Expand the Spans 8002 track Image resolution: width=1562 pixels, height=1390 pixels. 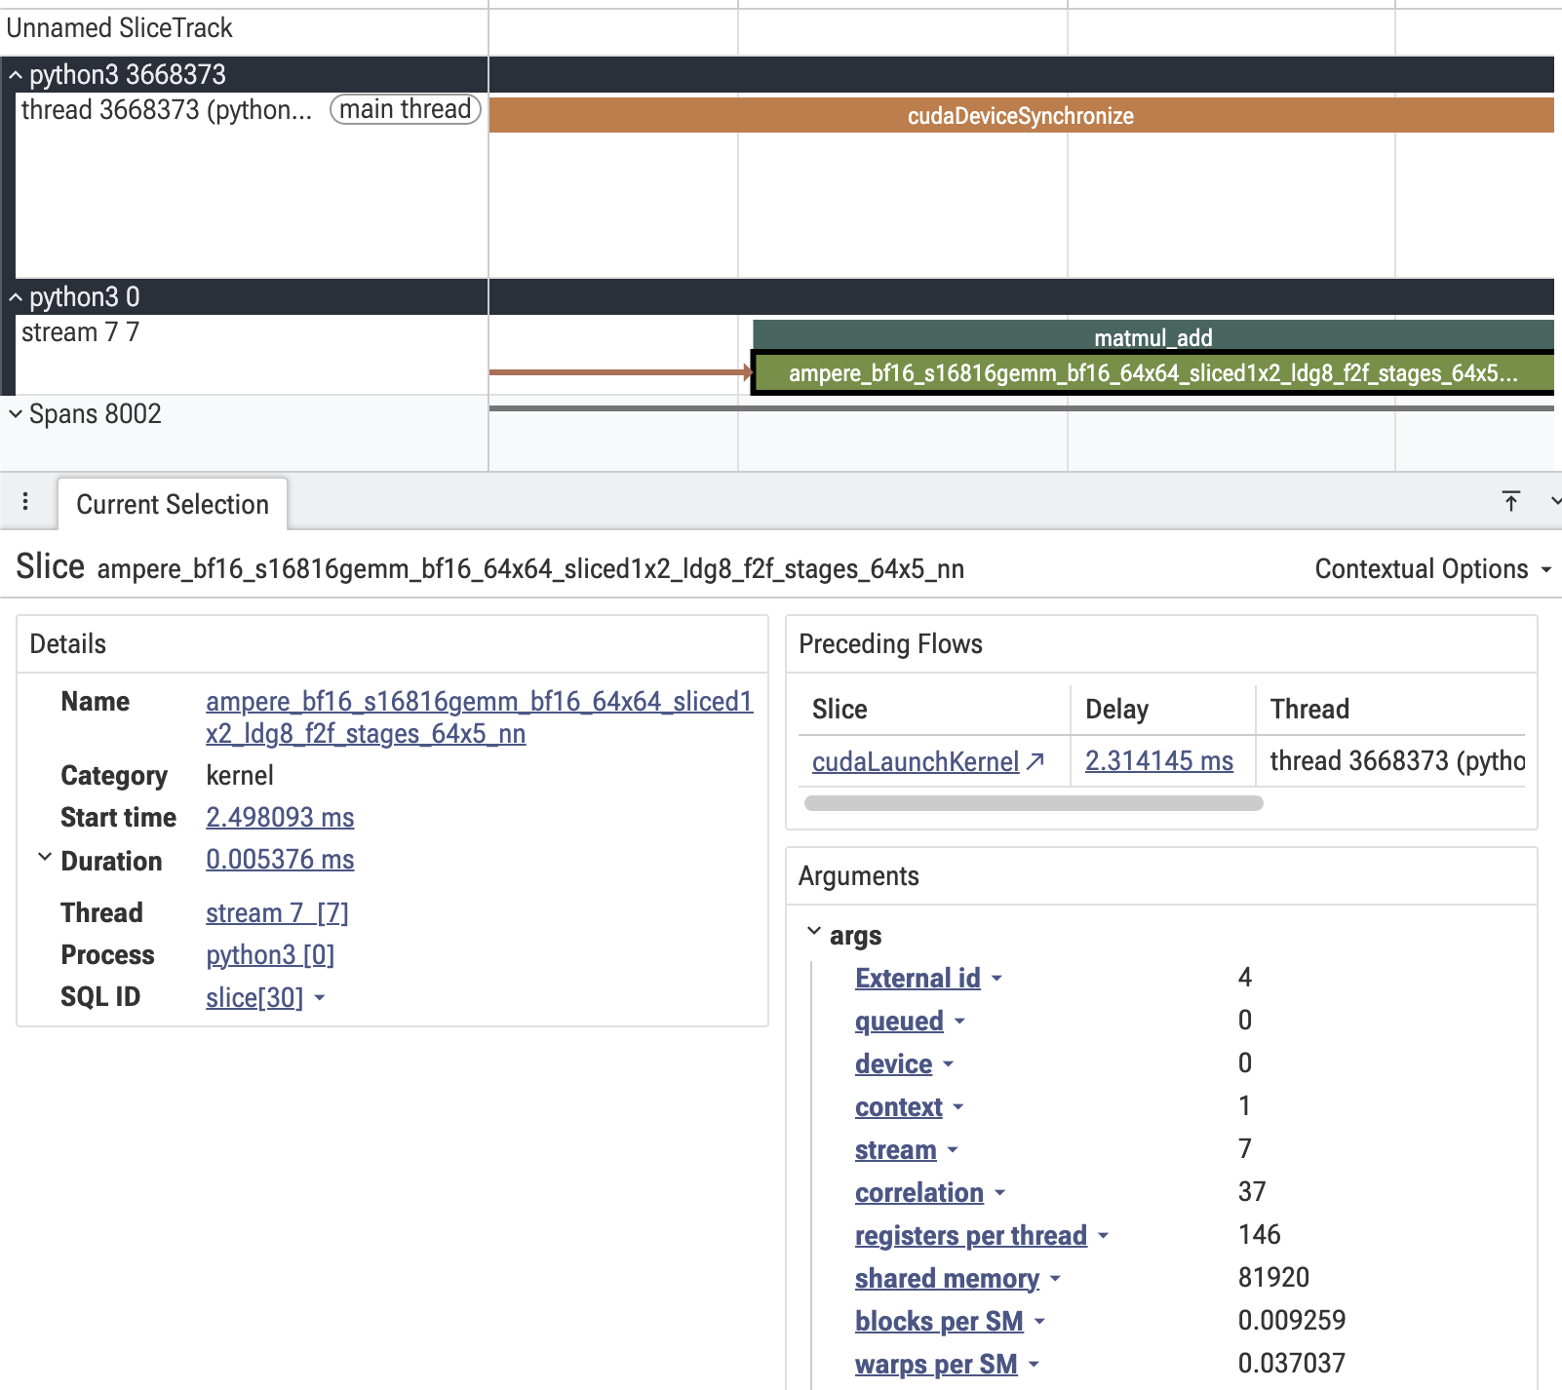(x=16, y=414)
